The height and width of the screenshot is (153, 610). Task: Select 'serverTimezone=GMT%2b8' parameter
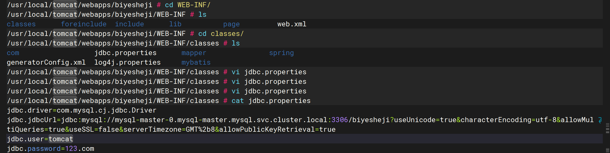pos(169,130)
